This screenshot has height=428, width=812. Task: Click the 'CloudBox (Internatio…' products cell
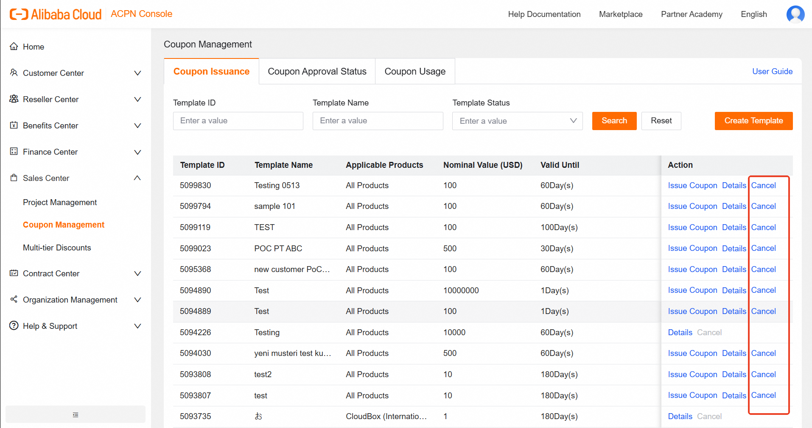coord(386,416)
